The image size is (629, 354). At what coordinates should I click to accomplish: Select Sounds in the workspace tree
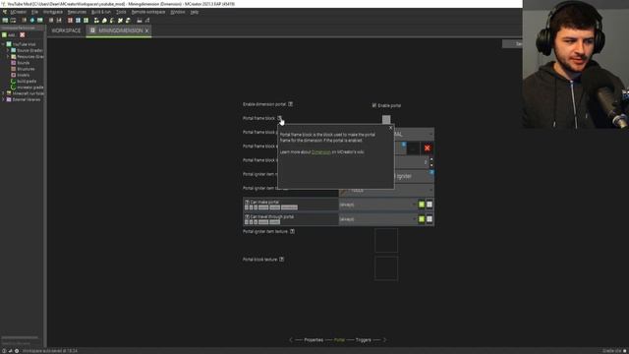(23, 63)
